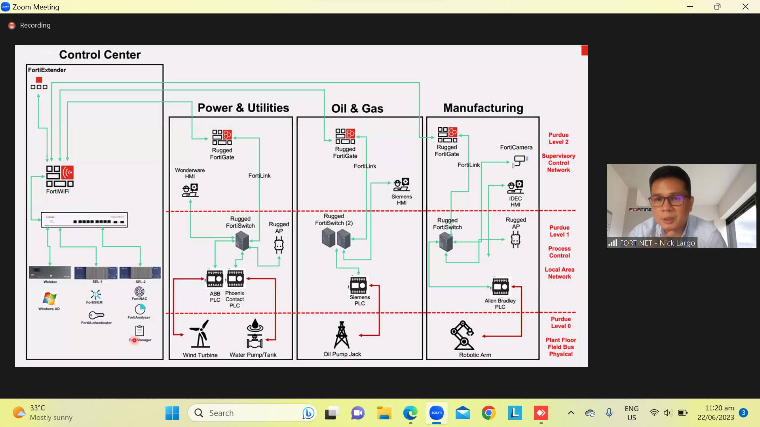Click the volume speaker icon
Viewport: 760px width, 427px height.
click(668, 413)
